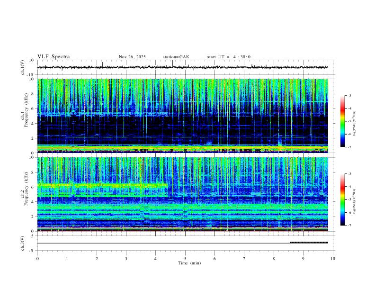Click the '-7' label on ch.2 color bar
The width and height of the screenshot is (375, 290).
coord(349,225)
